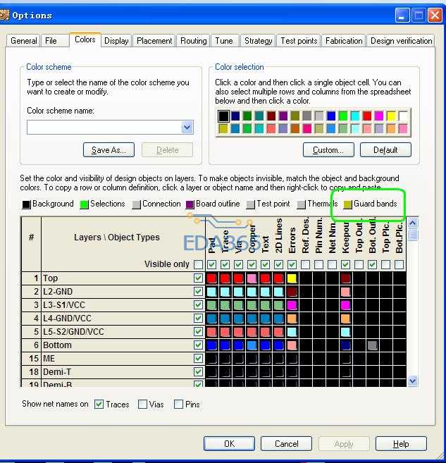Open Help for this dialog
The height and width of the screenshot is (463, 446).
tap(401, 443)
